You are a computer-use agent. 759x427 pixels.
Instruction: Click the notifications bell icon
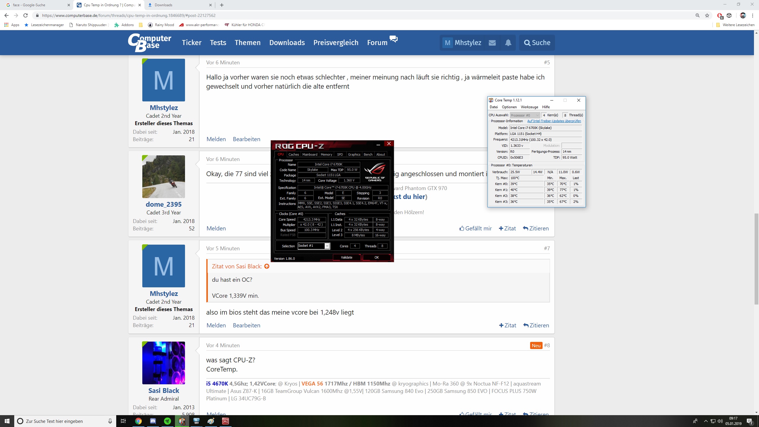(508, 43)
